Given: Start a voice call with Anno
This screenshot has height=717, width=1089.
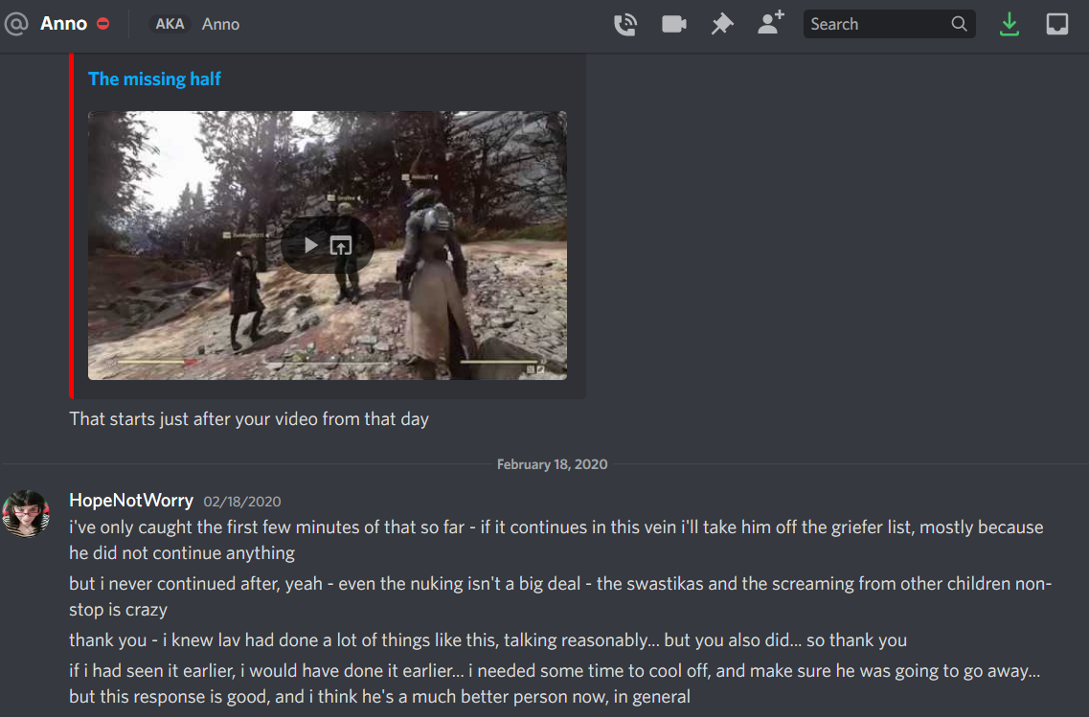Looking at the screenshot, I should coord(625,24).
